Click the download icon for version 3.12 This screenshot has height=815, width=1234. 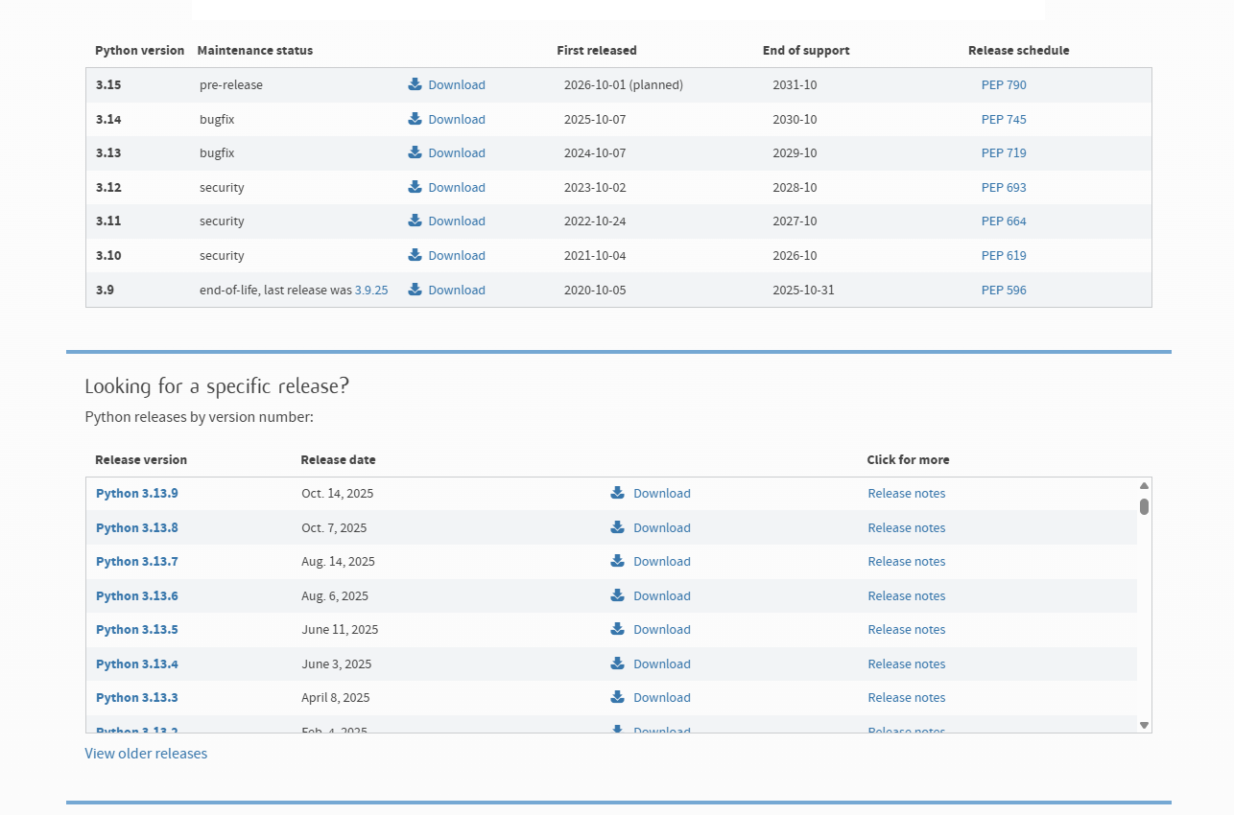pos(415,187)
